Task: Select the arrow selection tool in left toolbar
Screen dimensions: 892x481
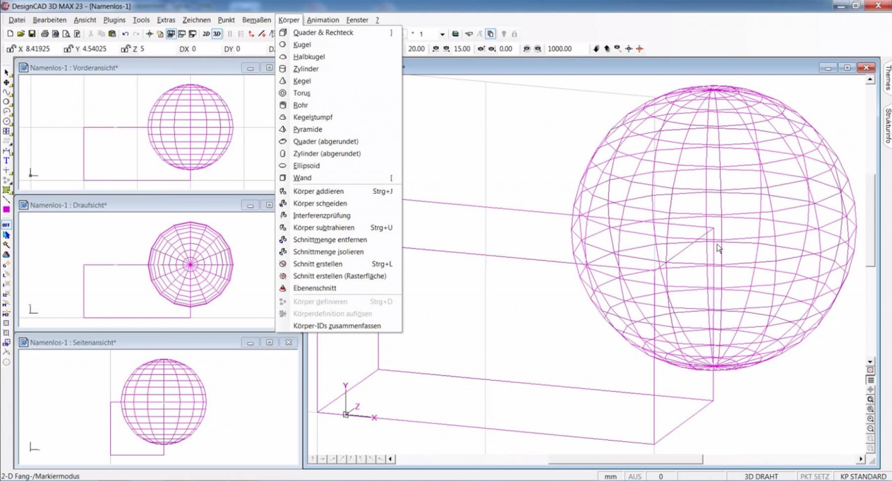Action: coord(8,72)
